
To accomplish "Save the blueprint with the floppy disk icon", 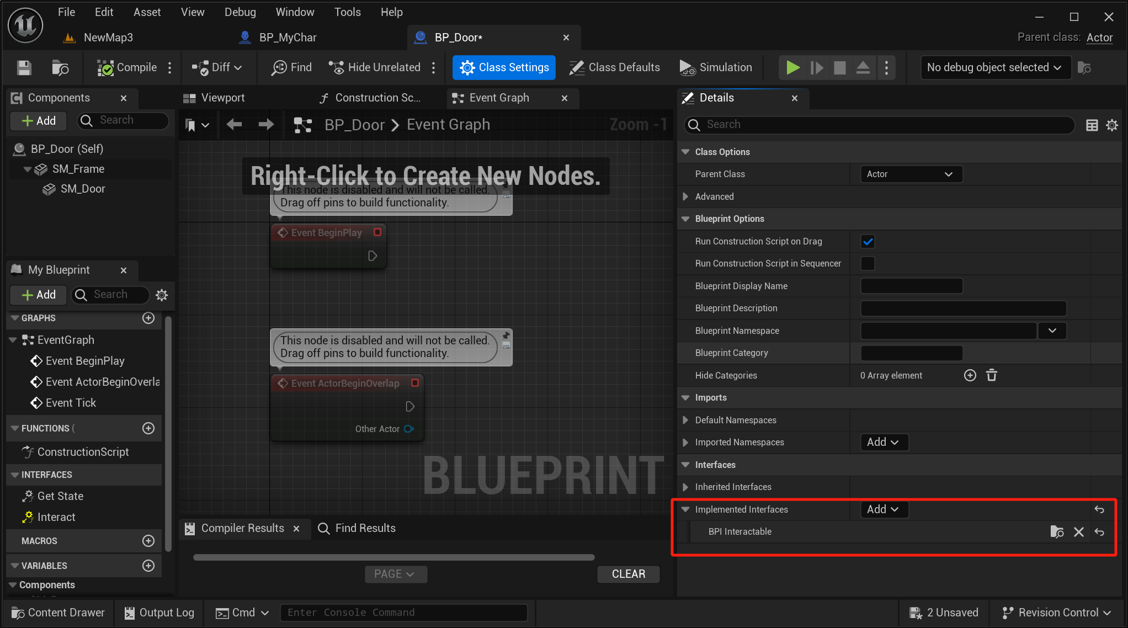I will 24,67.
